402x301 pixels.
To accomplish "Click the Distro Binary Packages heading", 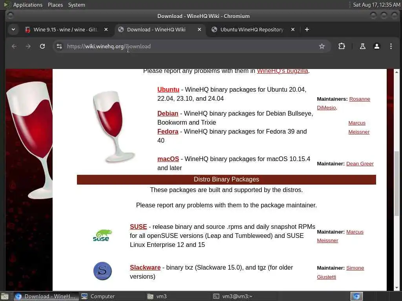I will click(x=227, y=180).
